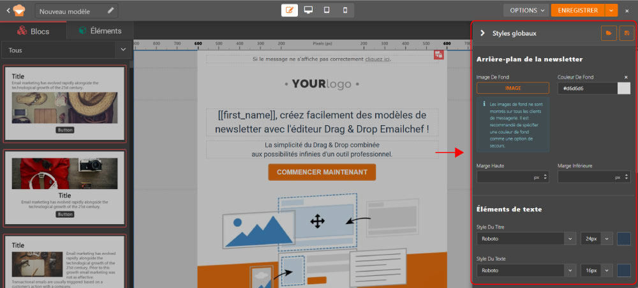Click the Marge Haute input field
The width and height of the screenshot is (638, 288).
504,177
